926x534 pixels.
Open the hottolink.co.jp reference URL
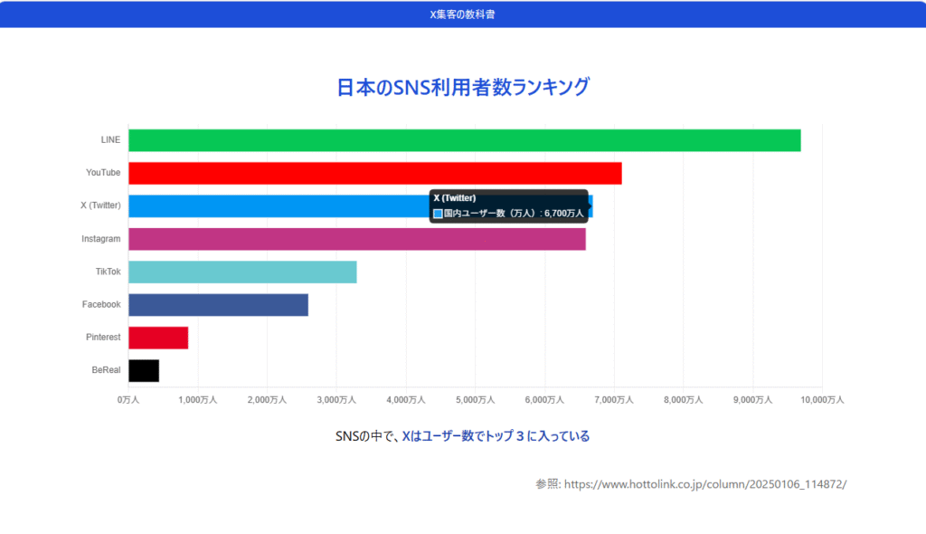coord(705,484)
